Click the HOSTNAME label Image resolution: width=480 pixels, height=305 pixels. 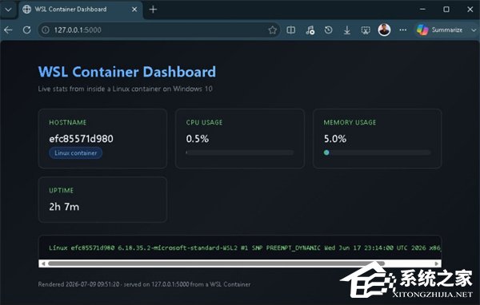(68, 122)
